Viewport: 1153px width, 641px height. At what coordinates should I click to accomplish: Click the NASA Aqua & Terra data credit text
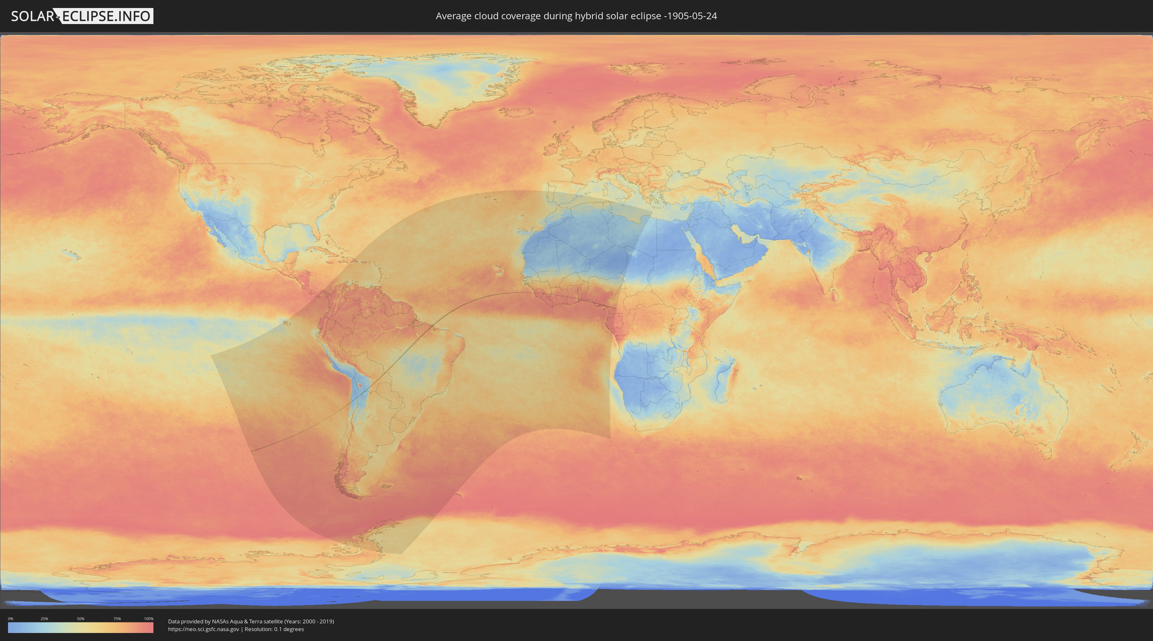[x=251, y=621]
